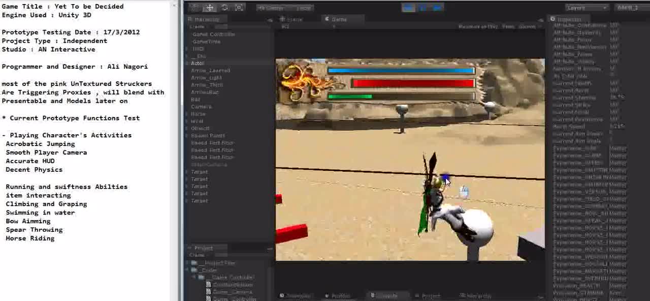Select the Scale tool in Unity toolbar
650x301 pixels.
[x=239, y=8]
